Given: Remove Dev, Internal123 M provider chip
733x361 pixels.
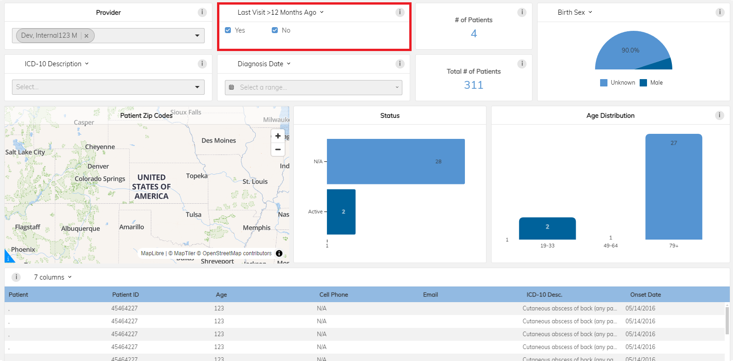Looking at the screenshot, I should 86,35.
